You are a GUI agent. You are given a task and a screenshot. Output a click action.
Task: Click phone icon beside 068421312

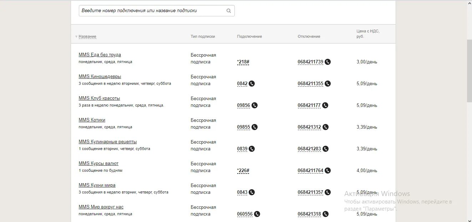[326, 127]
